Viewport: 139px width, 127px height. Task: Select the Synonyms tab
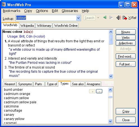click(x=25, y=84)
